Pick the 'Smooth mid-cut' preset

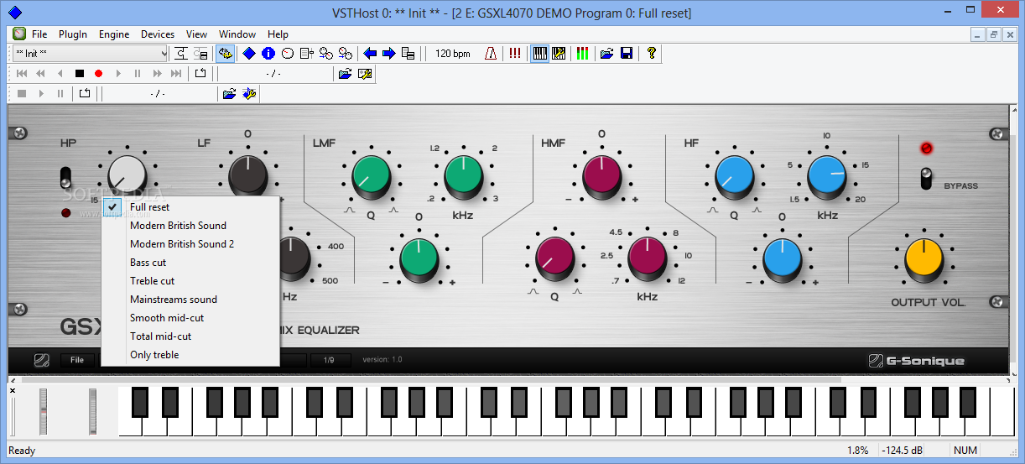click(190, 317)
